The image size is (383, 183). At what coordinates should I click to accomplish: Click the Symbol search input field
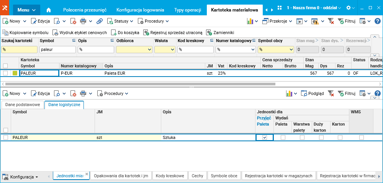[x=57, y=49]
